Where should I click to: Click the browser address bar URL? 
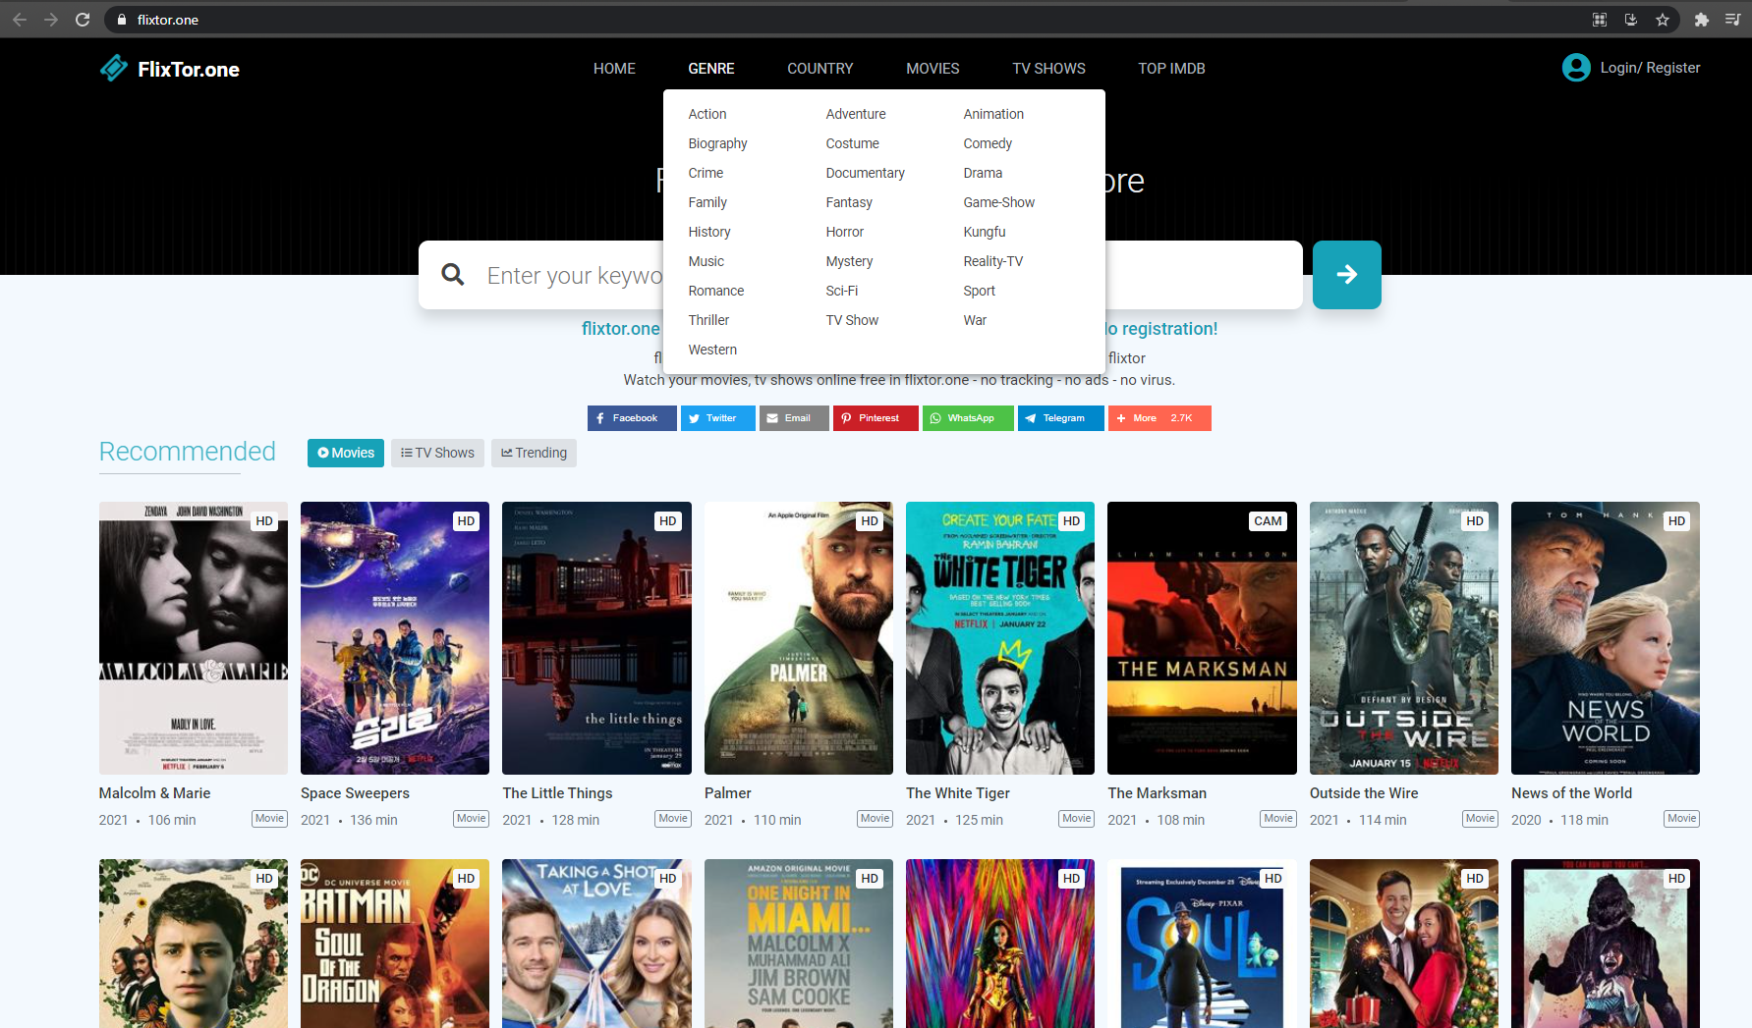coord(168,20)
